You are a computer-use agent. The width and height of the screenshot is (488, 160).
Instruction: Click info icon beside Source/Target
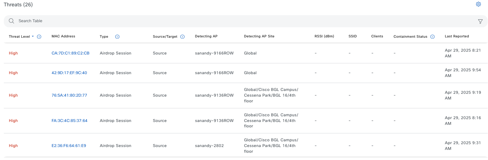click(x=182, y=37)
